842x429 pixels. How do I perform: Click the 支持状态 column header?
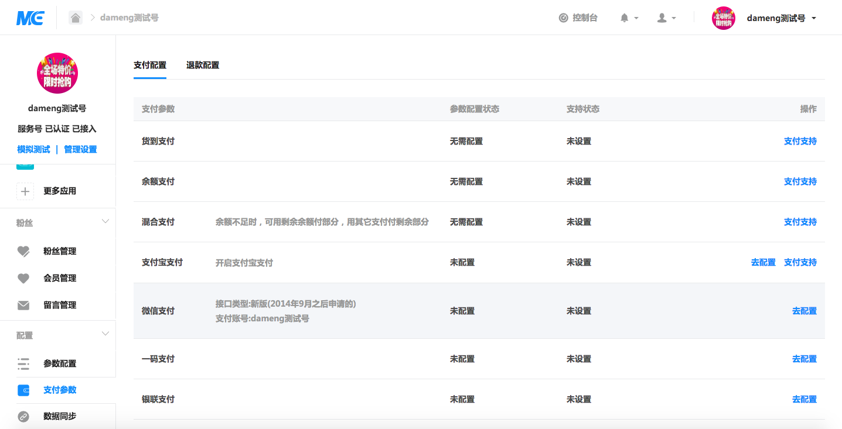coord(583,109)
